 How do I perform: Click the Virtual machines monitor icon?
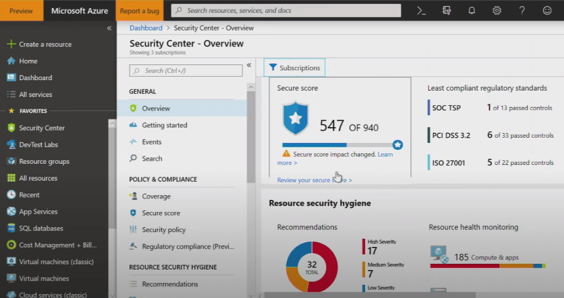[x=11, y=278]
